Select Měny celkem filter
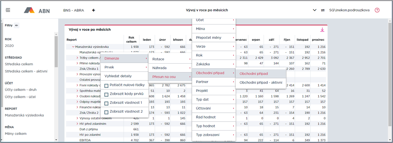 pos(16,134)
